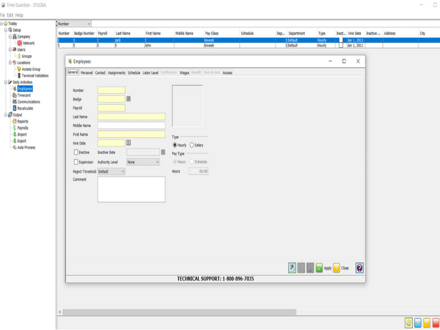440x330 pixels.
Task: Enable the Inactive checkbox
Action: tap(76, 152)
